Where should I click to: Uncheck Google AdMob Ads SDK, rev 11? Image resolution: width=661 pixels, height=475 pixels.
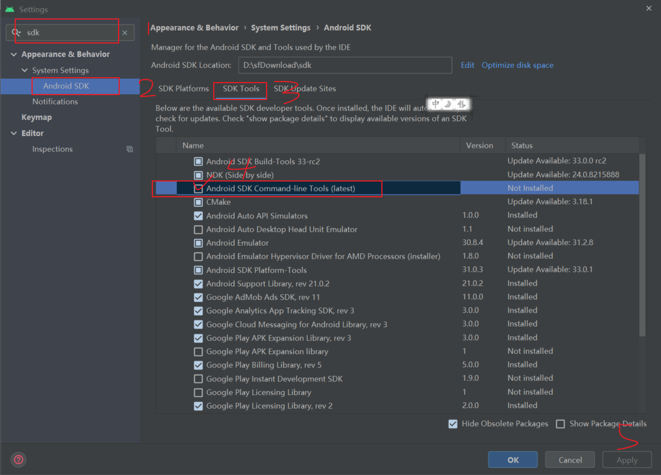point(199,297)
